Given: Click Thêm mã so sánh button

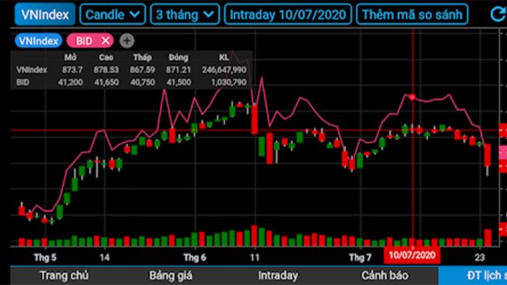Looking at the screenshot, I should point(412,14).
